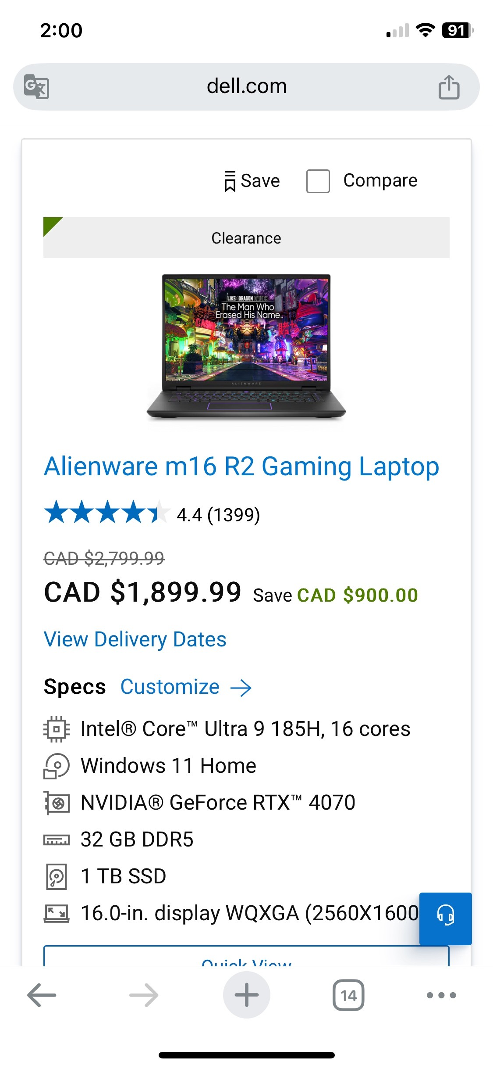Image resolution: width=493 pixels, height=1069 pixels.
Task: Tap the dell.com address bar
Action: pos(246,86)
